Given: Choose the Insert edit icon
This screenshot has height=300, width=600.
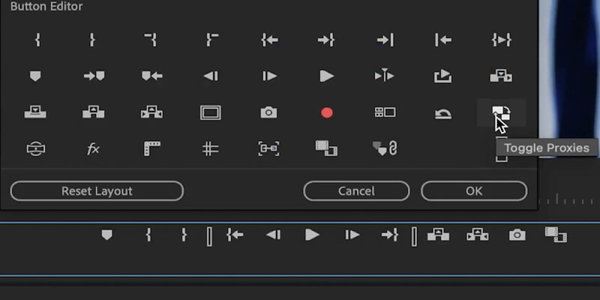Looking at the screenshot, I should pos(501,76).
